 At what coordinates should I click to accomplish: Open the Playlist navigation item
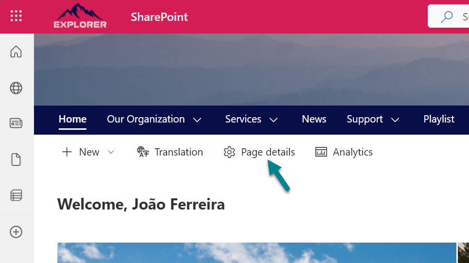click(438, 119)
